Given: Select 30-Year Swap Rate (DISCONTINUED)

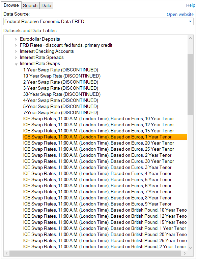Looking at the screenshot, I should pos(62,94).
